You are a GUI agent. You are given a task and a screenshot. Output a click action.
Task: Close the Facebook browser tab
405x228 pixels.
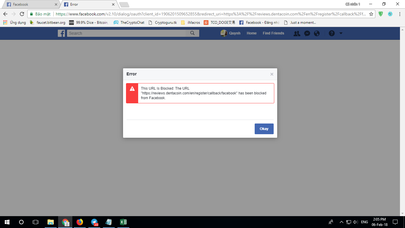(x=56, y=4)
